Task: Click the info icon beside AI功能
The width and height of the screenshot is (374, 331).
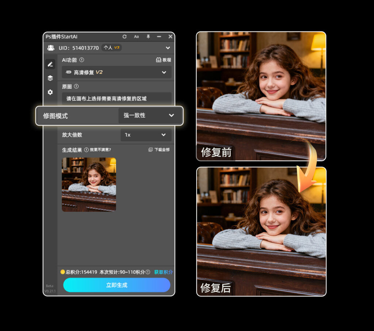Action: pos(82,60)
